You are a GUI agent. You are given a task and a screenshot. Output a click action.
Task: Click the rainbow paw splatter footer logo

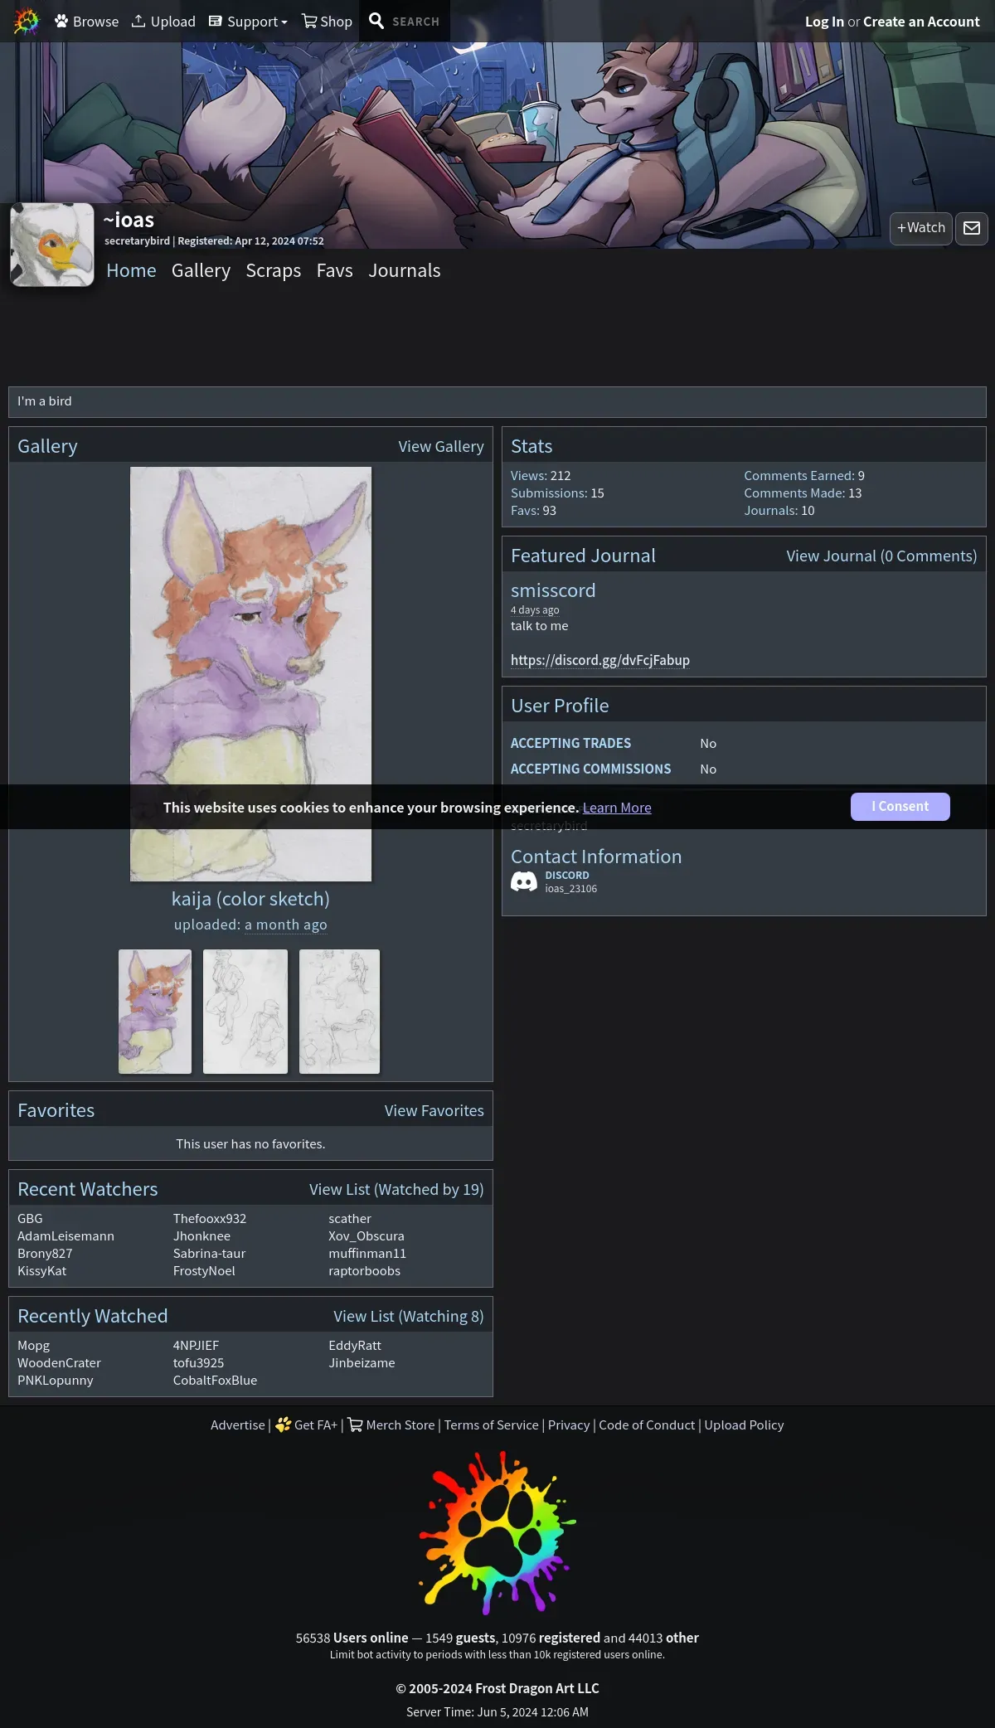tap(497, 1532)
